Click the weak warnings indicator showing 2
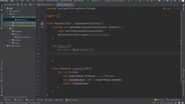 tap(169, 8)
